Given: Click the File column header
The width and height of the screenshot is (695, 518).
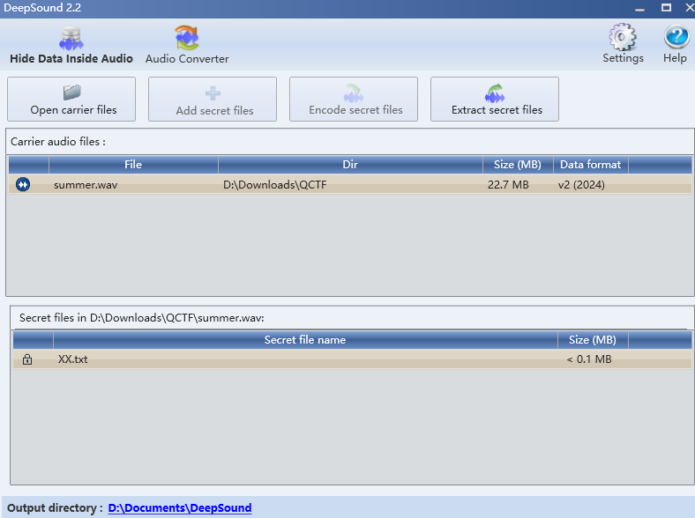Looking at the screenshot, I should (x=133, y=165).
